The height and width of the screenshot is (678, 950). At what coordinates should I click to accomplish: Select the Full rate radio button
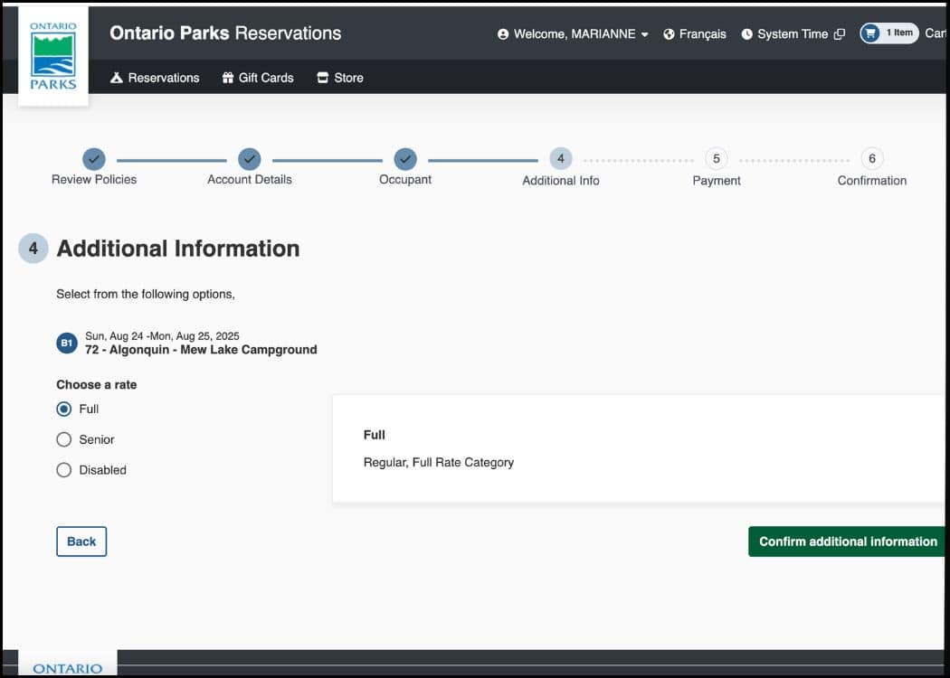(x=63, y=410)
